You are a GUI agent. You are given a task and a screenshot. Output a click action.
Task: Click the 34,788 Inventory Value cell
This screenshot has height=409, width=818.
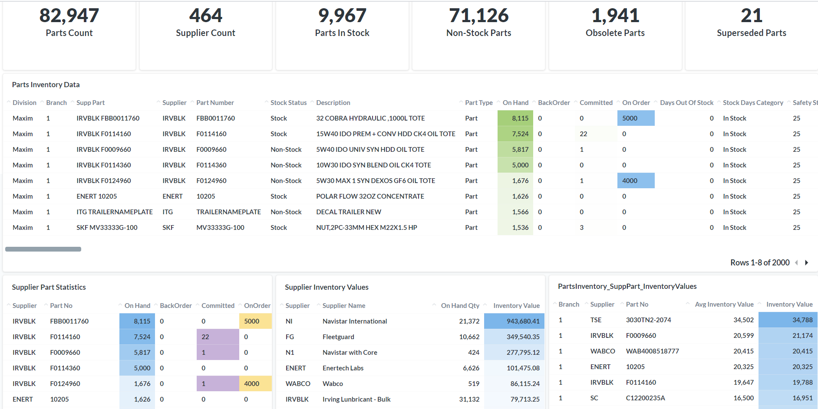pyautogui.click(x=788, y=320)
